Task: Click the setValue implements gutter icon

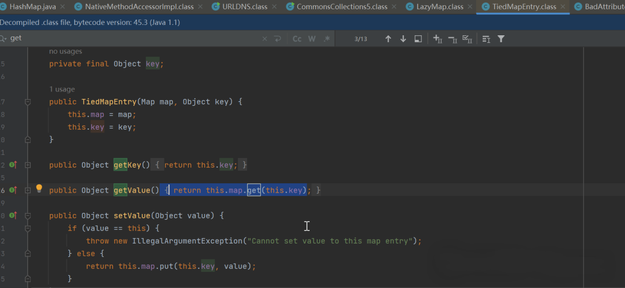Action: (13, 216)
